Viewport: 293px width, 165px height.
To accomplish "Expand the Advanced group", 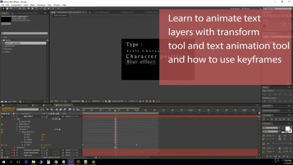I will 22,143.
